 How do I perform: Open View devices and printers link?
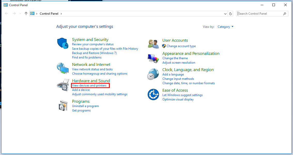point(89,85)
